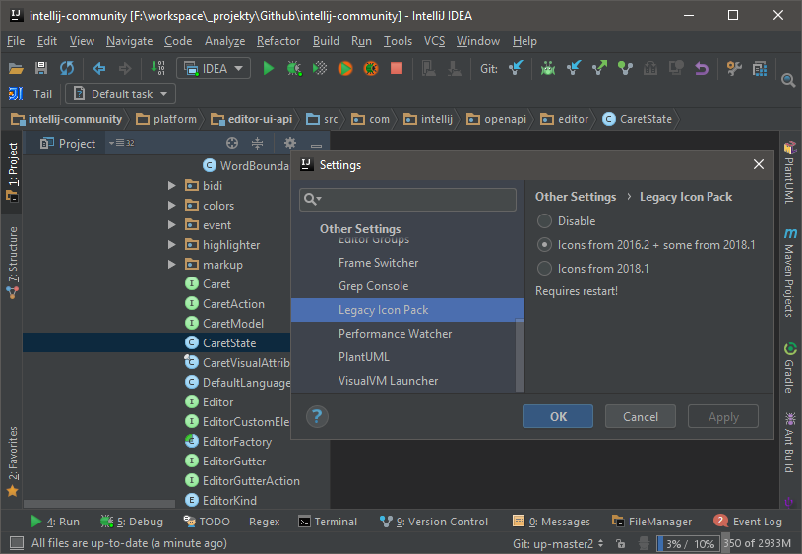
Task: Expand the bidi folder
Action: (172, 185)
